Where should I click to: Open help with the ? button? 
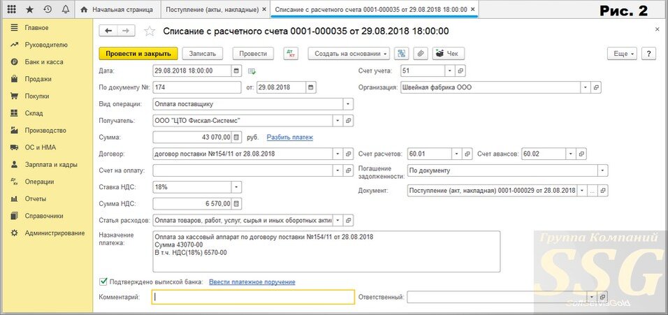648,54
